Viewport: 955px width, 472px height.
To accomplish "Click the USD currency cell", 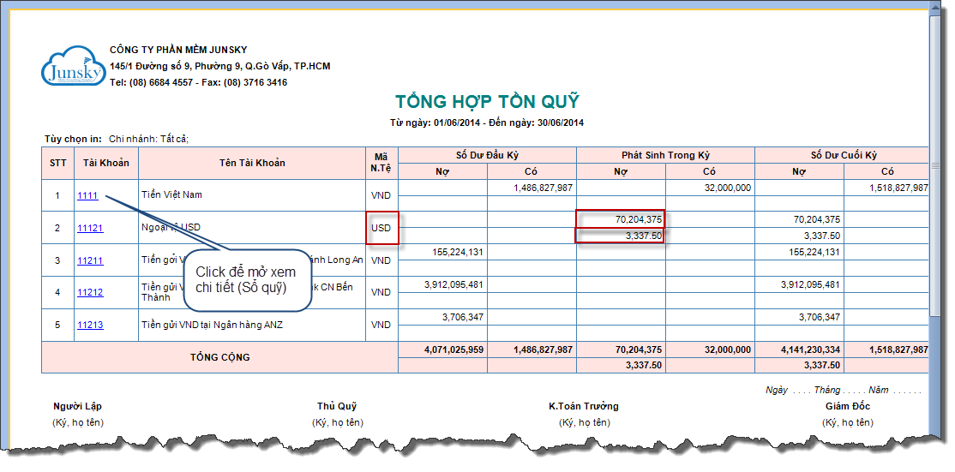I will [381, 228].
